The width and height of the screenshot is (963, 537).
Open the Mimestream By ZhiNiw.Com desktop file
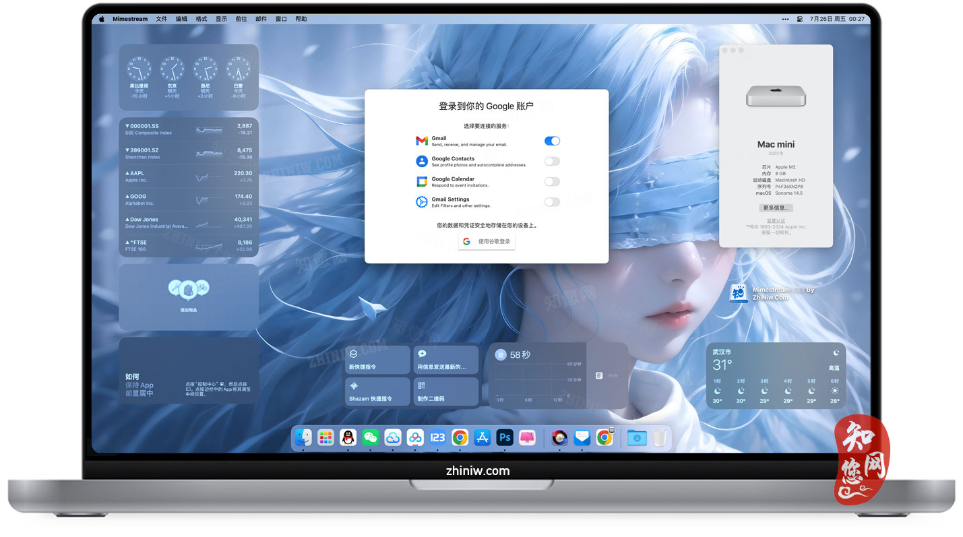[x=772, y=293]
